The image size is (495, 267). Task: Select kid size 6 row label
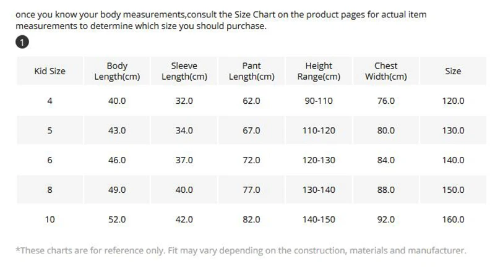(x=50, y=160)
